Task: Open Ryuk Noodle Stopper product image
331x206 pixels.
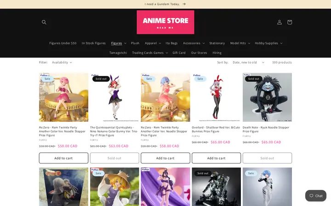Action: click(x=267, y=98)
